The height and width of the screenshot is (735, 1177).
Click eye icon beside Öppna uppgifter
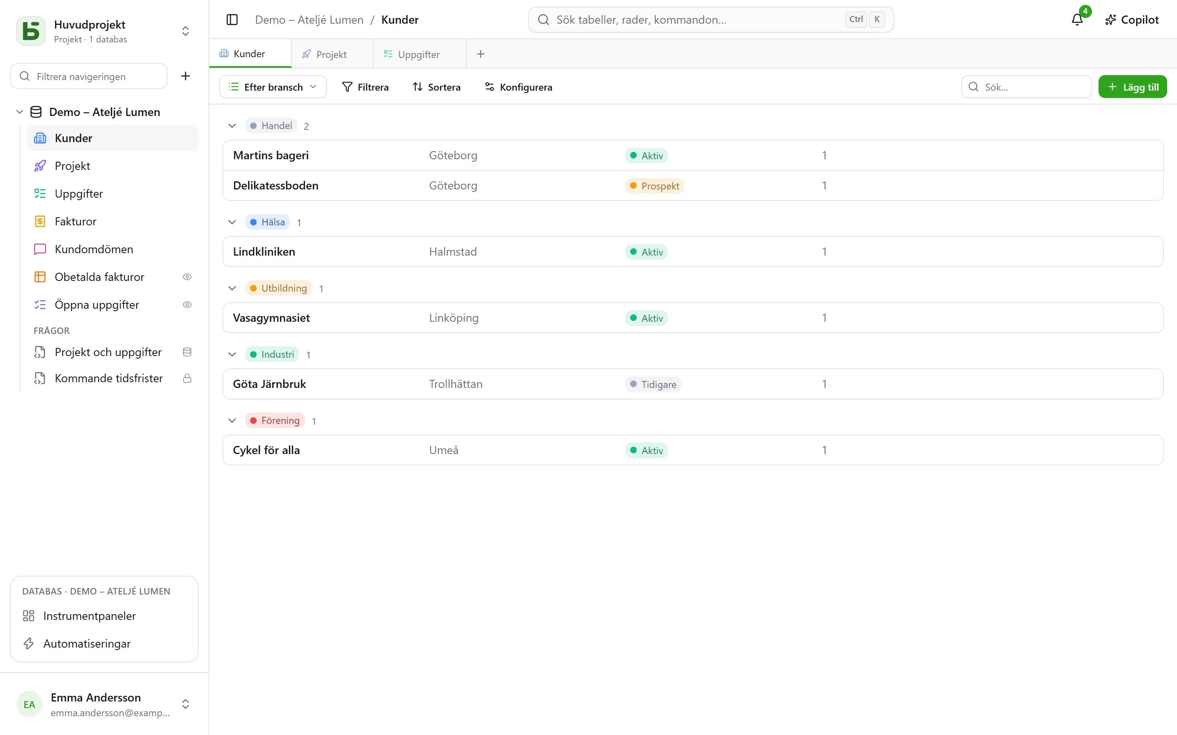click(187, 304)
